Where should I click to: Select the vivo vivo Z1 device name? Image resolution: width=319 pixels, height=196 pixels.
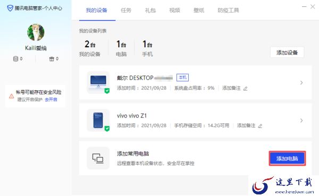[x=132, y=116]
